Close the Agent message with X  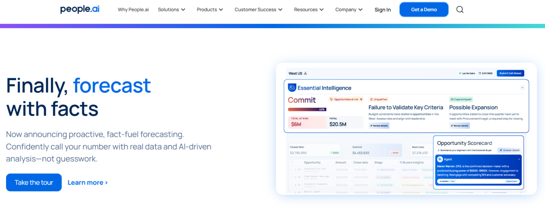(x=519, y=159)
